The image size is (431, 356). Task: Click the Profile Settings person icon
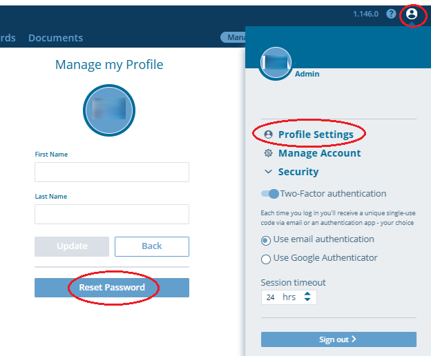tap(269, 135)
